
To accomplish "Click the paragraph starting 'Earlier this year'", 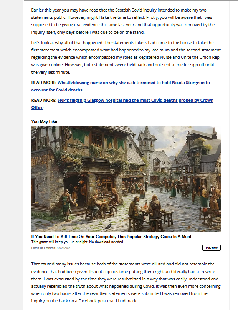I will (123, 21).
